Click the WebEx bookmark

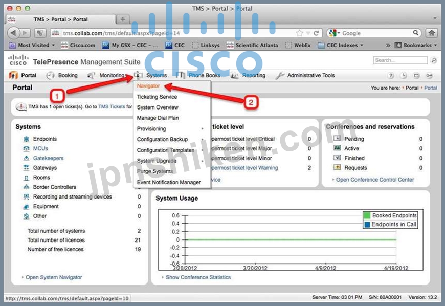point(298,46)
